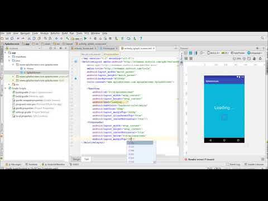Click the Make Project hammer icon

[x=68, y=39]
